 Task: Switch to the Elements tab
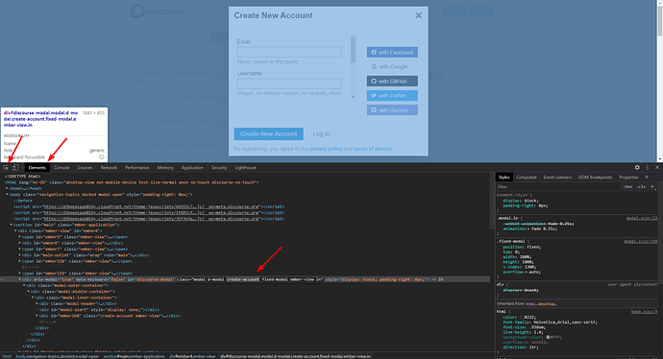37,168
